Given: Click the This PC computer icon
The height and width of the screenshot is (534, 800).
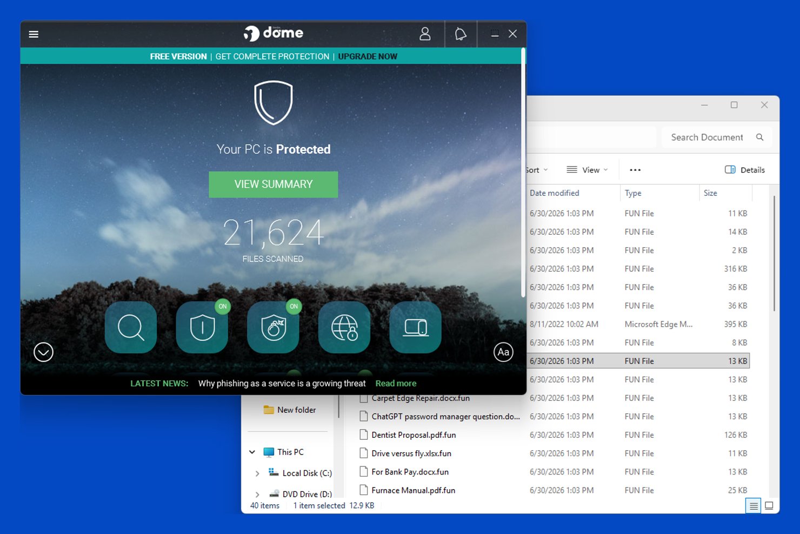Looking at the screenshot, I should tap(269, 452).
